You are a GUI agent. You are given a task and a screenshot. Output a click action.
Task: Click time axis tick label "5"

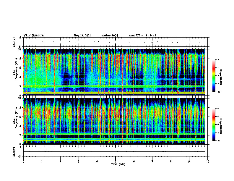(x=116, y=161)
